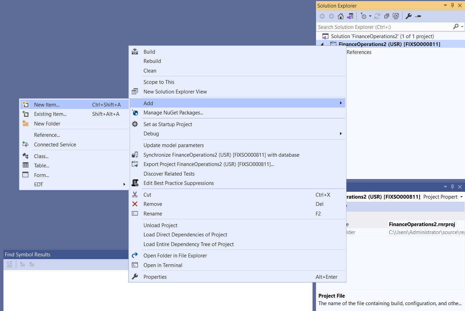Expand the Add submenu arrow

pos(341,103)
